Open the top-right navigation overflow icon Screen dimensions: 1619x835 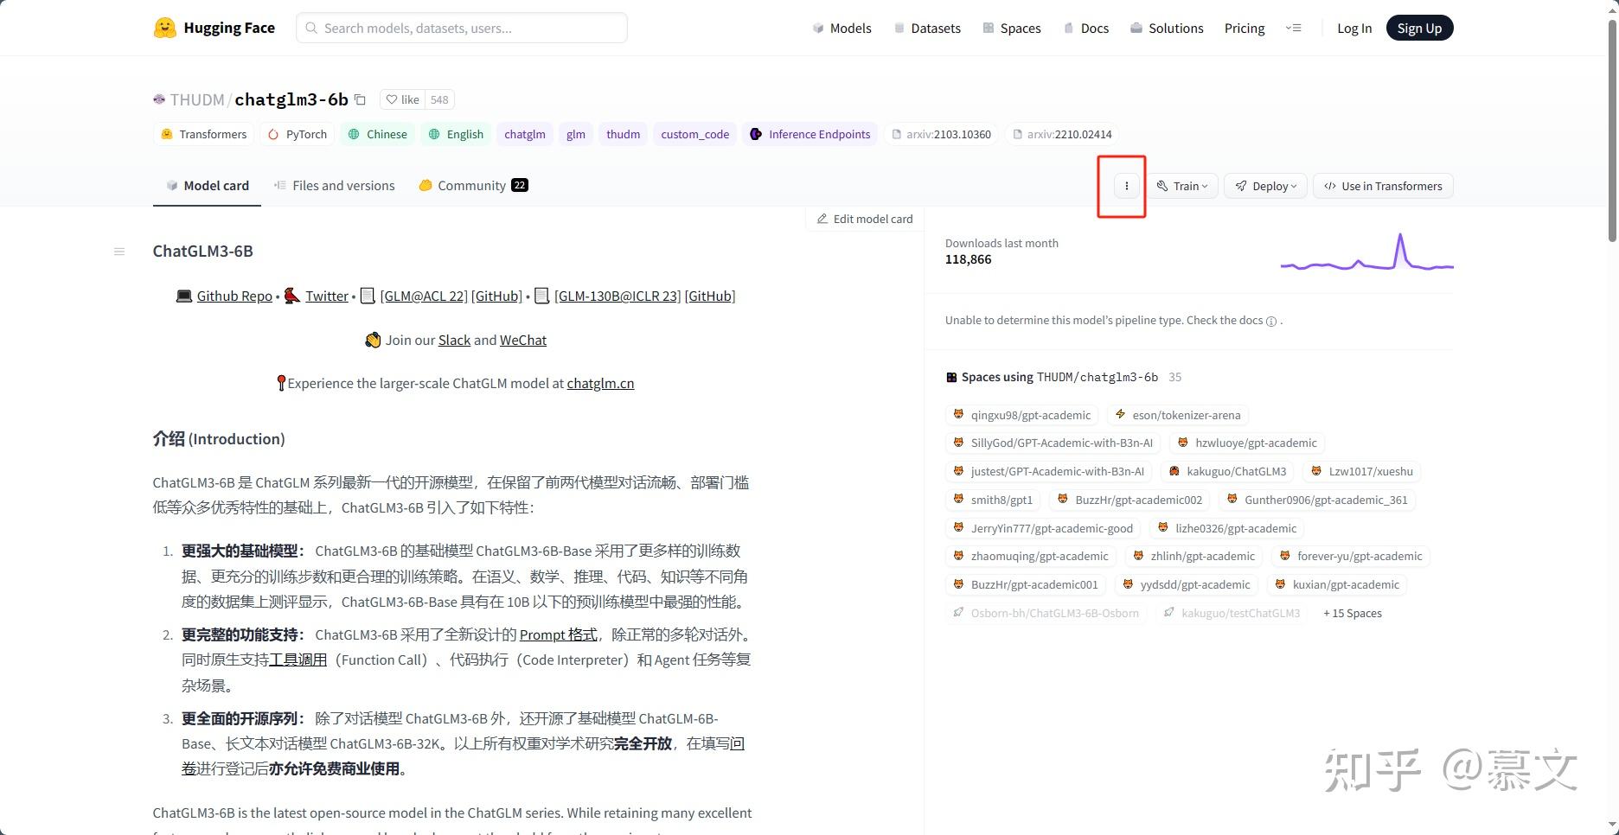pos(1294,27)
